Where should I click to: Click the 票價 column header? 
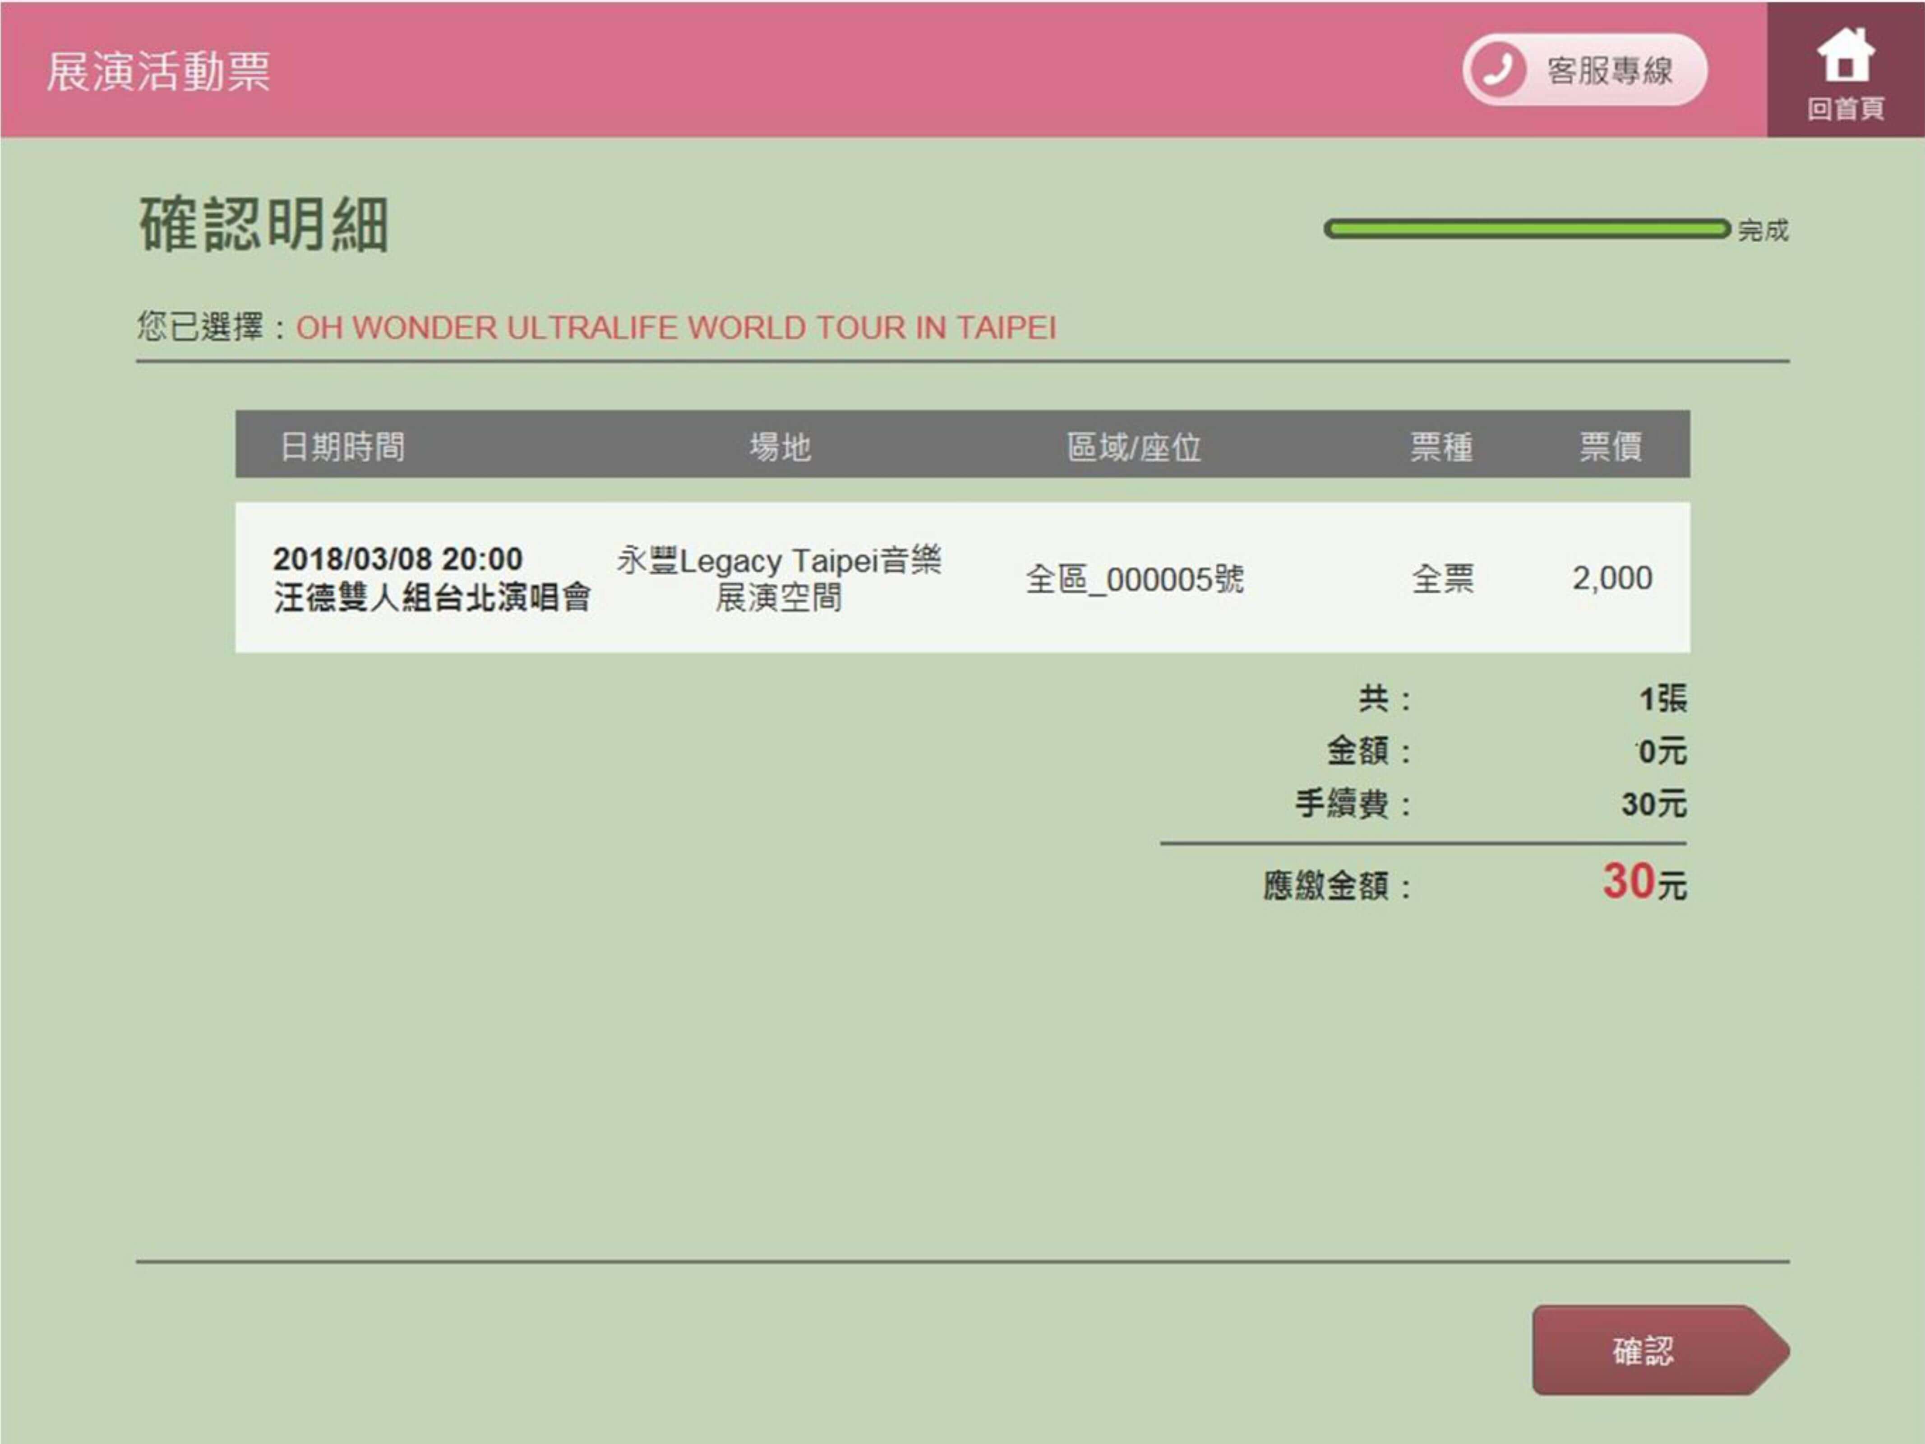pyautogui.click(x=1611, y=447)
